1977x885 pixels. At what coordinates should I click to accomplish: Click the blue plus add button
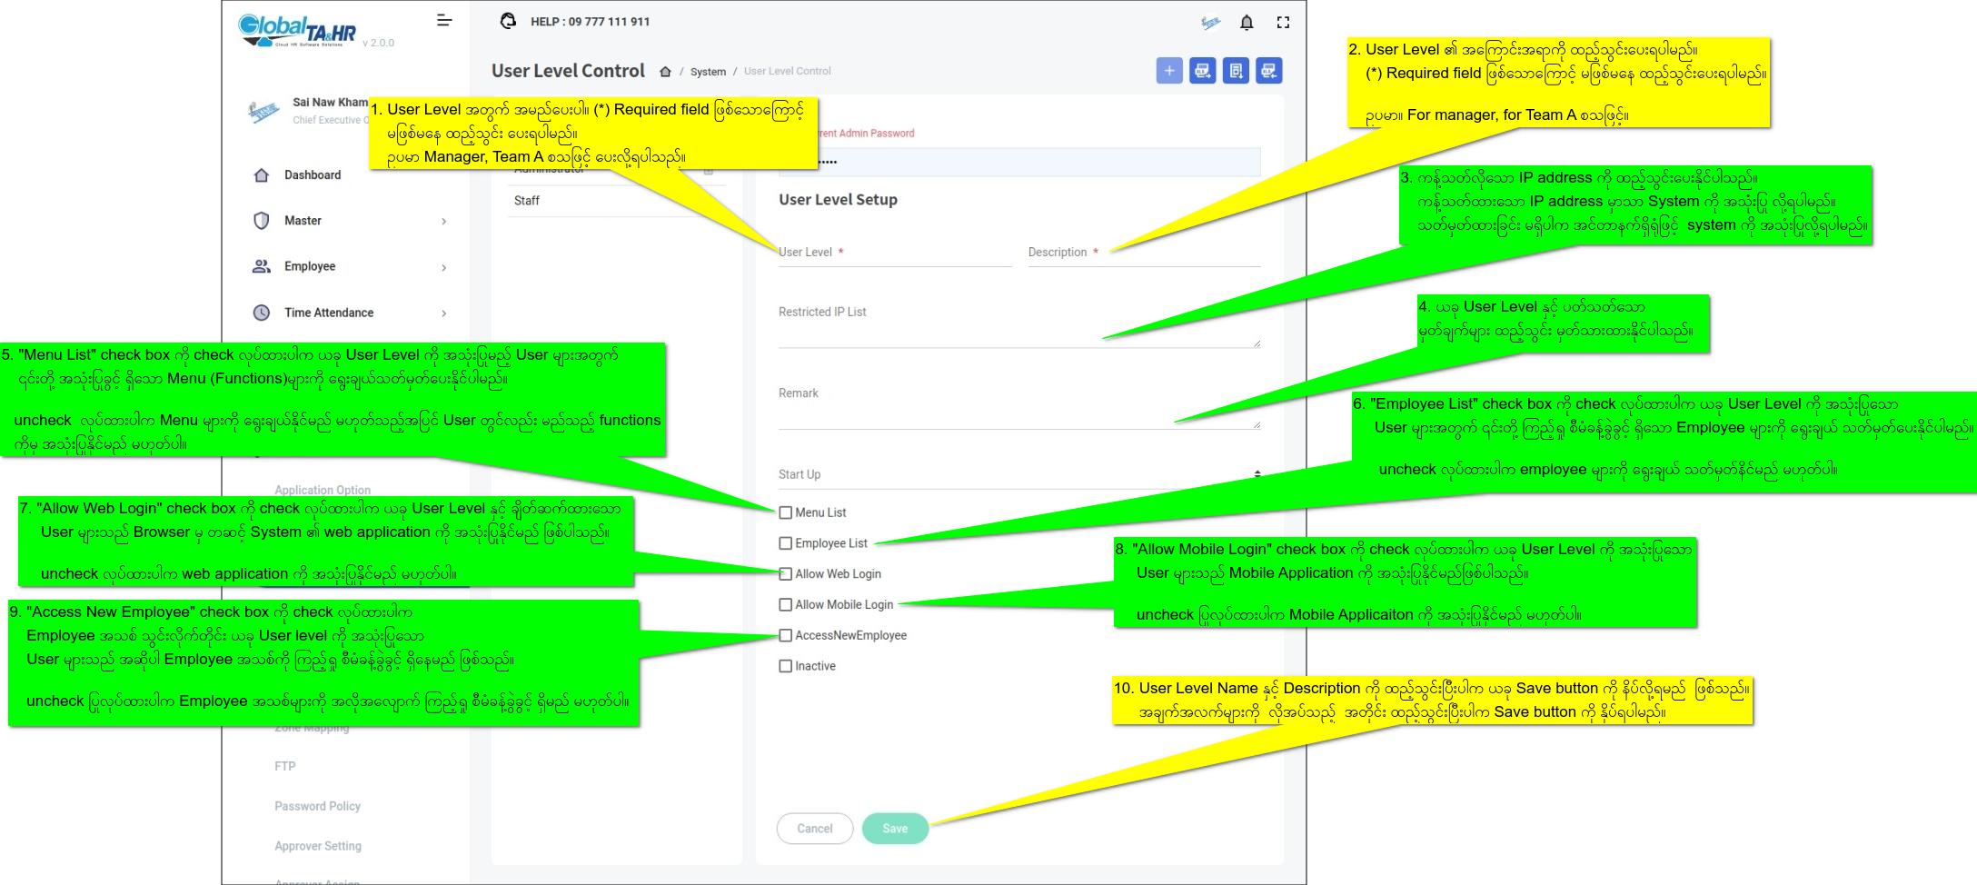click(1169, 71)
